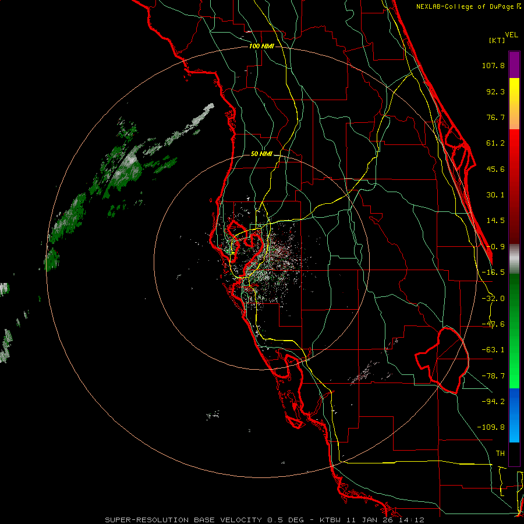The width and height of the screenshot is (524, 524).
Task: Click the -94.2 value on the velocity scale
Action: 493,402
